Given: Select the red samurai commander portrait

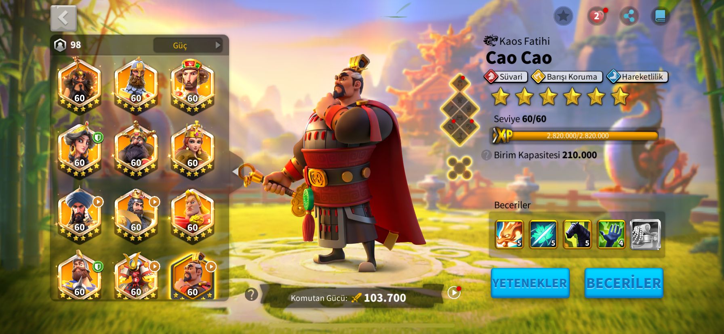Looking at the screenshot, I should 136,276.
